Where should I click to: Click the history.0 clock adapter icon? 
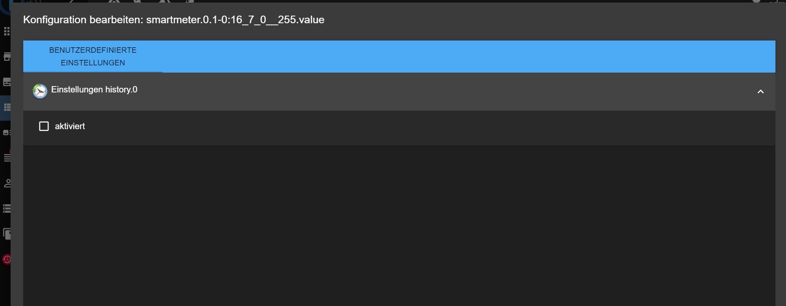point(40,91)
